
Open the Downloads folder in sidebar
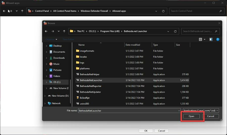point(59,58)
